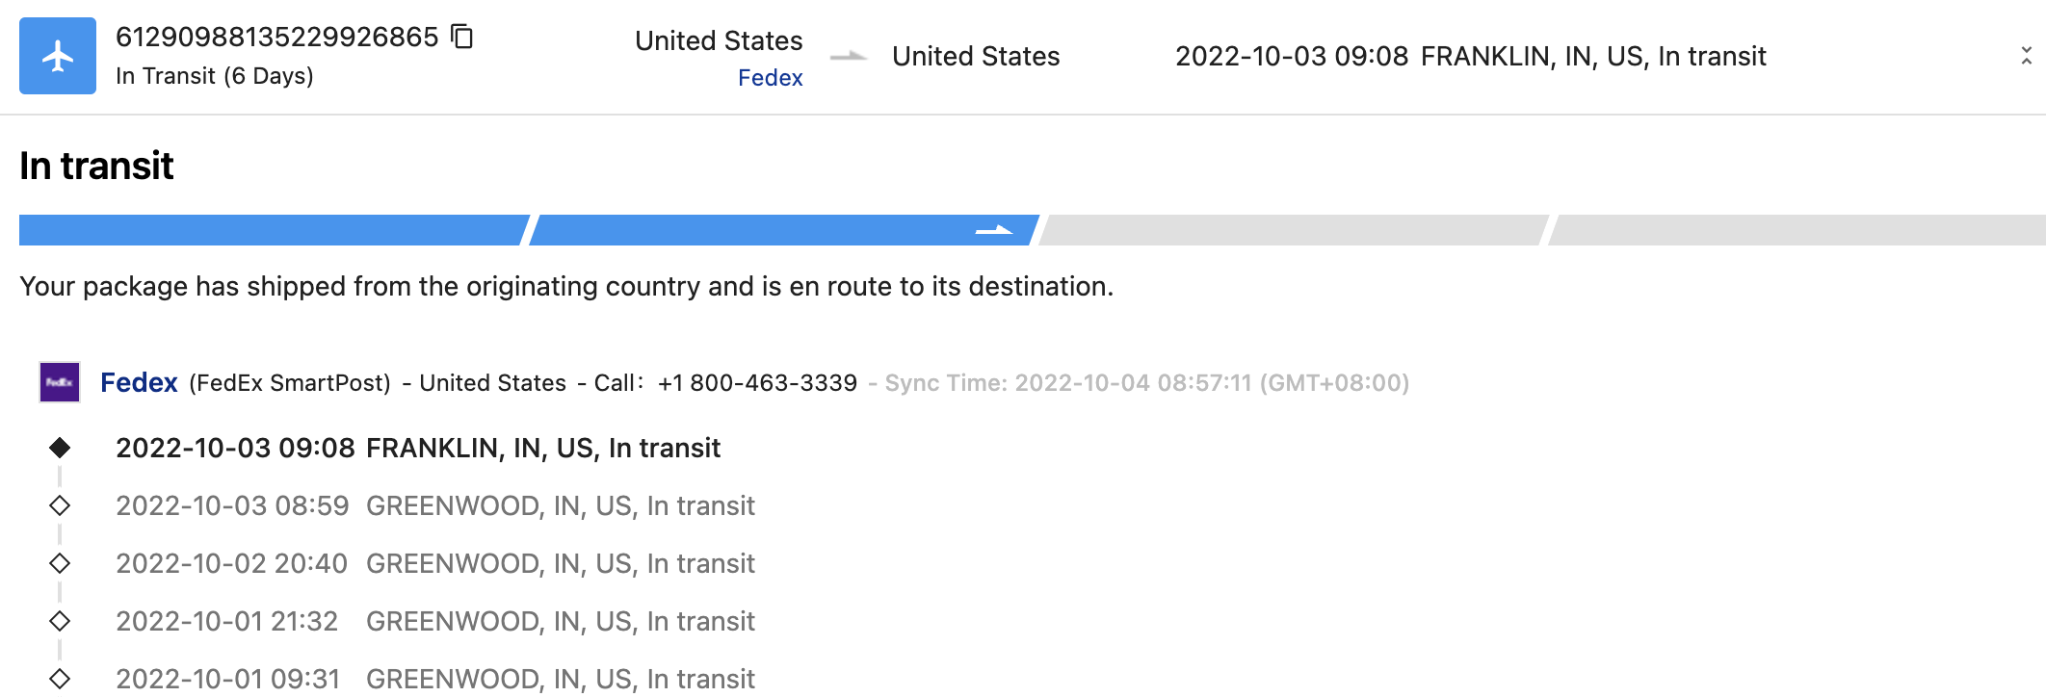Copy the tracking number with the copy icon
The image size is (2046, 697).
tap(463, 37)
